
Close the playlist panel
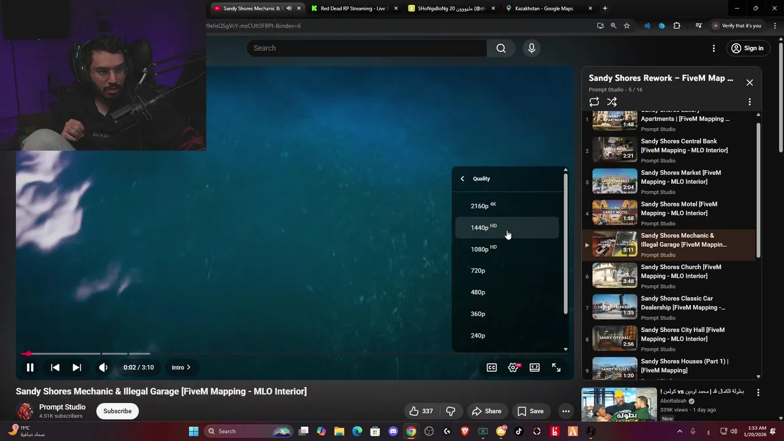pos(749,83)
